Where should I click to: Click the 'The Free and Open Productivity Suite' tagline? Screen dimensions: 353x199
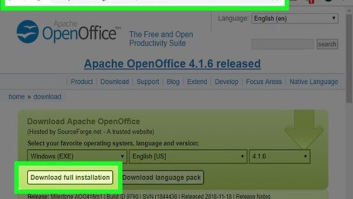click(161, 39)
